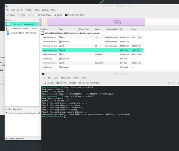Viewport: 179px width, 151px height.
Task: Open the Tools menu
Action: tap(37, 10)
